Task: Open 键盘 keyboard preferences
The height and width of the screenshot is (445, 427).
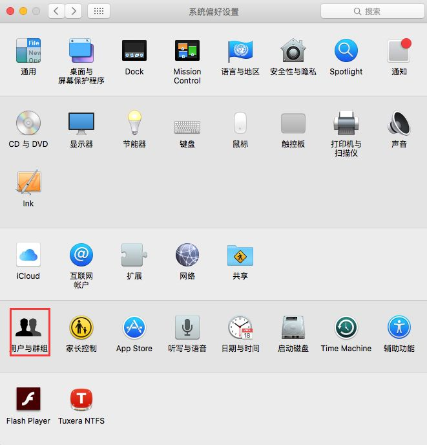Action: click(187, 127)
